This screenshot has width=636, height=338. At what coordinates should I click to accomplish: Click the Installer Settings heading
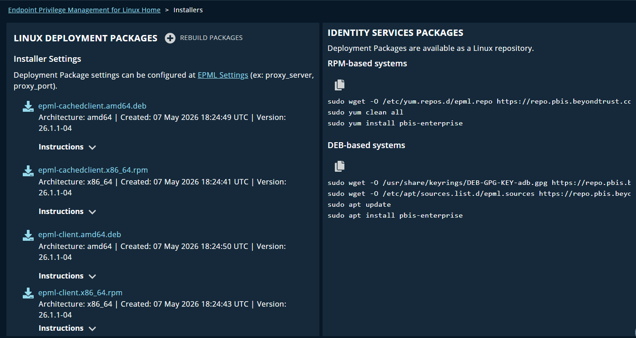click(47, 59)
